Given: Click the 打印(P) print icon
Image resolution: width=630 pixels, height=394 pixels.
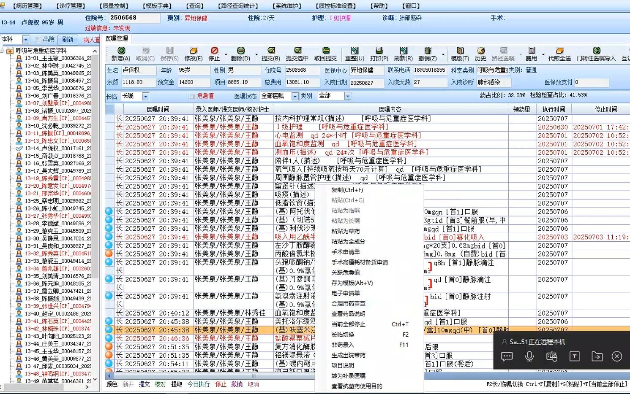Looking at the screenshot, I should point(379,51).
